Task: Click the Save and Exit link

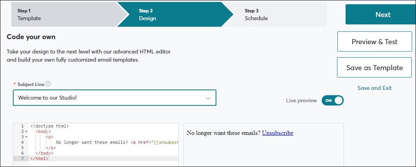Action: [374, 88]
